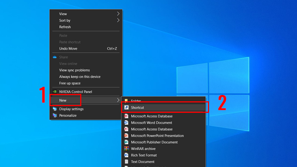Create a new Rich Text Format file
The height and width of the screenshot is (167, 297).
(144, 155)
